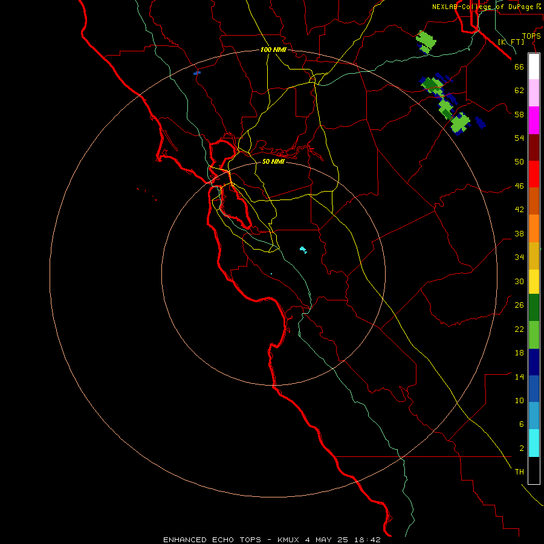Click the "22" legend value
This screenshot has width=544, height=544.
click(x=519, y=329)
